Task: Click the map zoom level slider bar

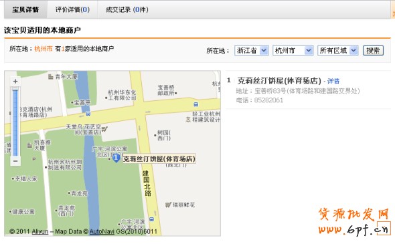Action: 15,122
